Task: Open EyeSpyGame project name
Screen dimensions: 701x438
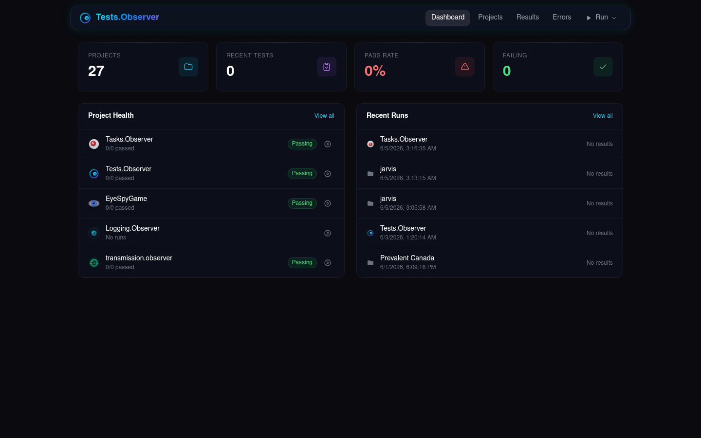Action: point(126,199)
